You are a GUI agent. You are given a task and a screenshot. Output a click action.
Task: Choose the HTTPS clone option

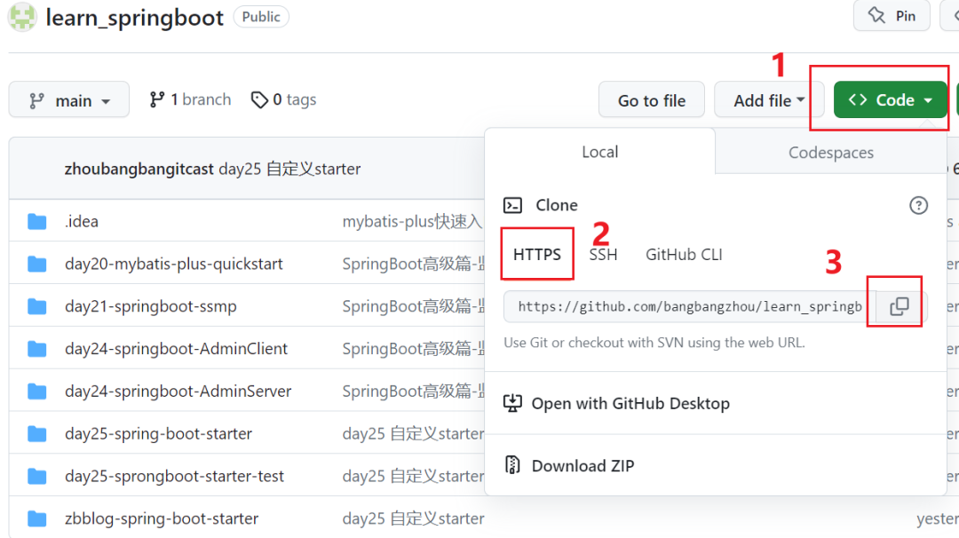537,255
